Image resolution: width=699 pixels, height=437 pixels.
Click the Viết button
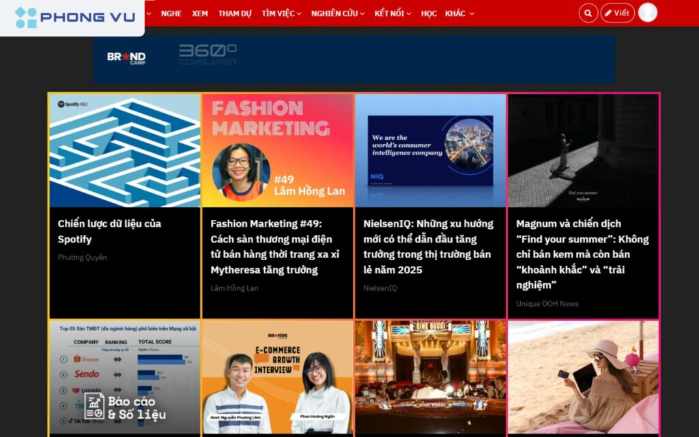(x=618, y=12)
